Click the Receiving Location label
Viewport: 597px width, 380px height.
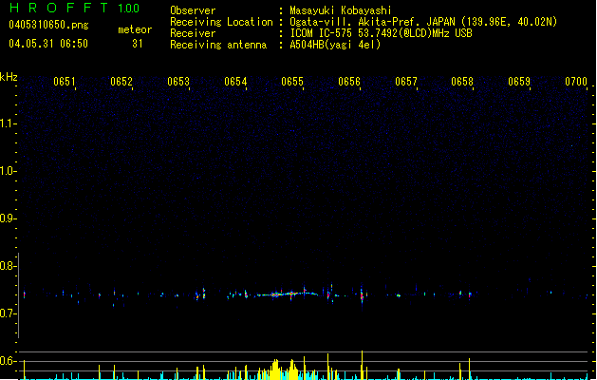tap(221, 22)
